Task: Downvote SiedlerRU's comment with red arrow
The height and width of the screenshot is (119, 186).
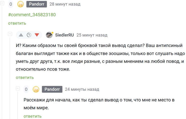Action: click(x=37, y=35)
